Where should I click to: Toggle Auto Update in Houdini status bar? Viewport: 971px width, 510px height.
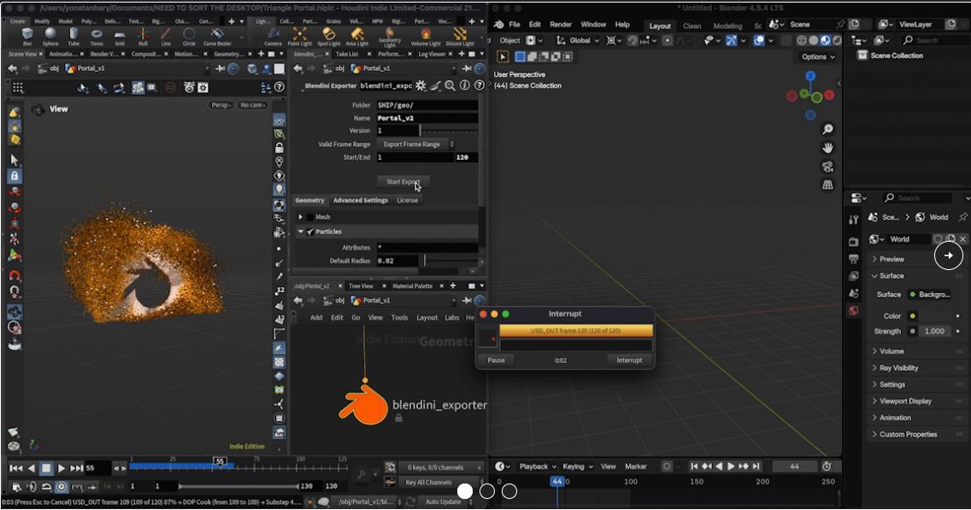pos(443,502)
